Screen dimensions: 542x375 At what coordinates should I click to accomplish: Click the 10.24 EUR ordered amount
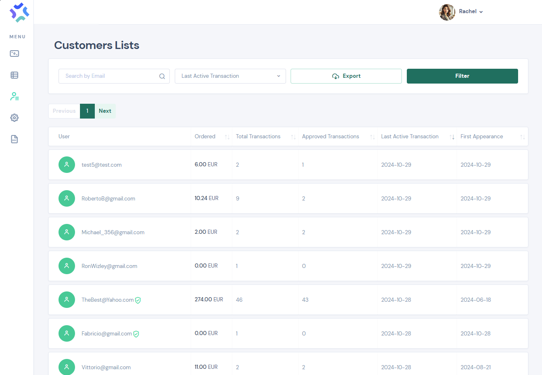coord(206,198)
